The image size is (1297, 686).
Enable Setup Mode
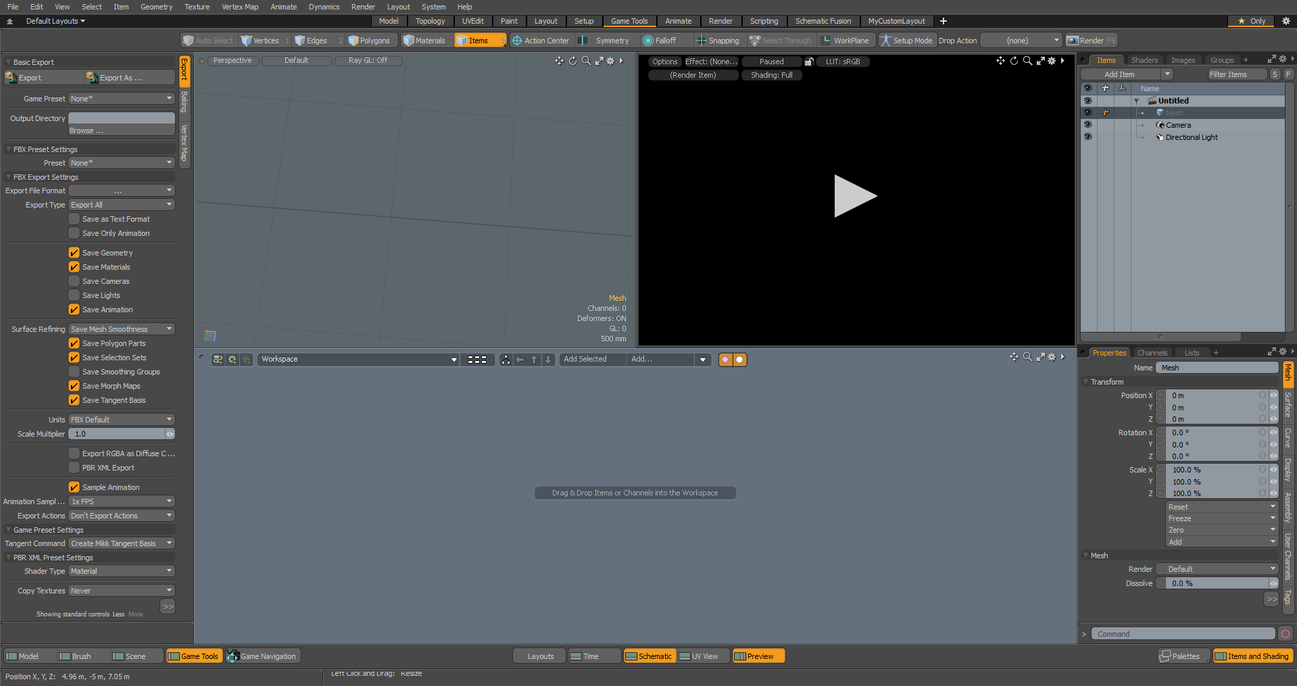coord(906,41)
